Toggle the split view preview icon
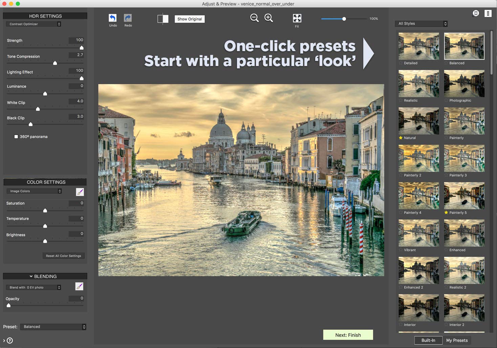497x348 pixels. click(163, 19)
